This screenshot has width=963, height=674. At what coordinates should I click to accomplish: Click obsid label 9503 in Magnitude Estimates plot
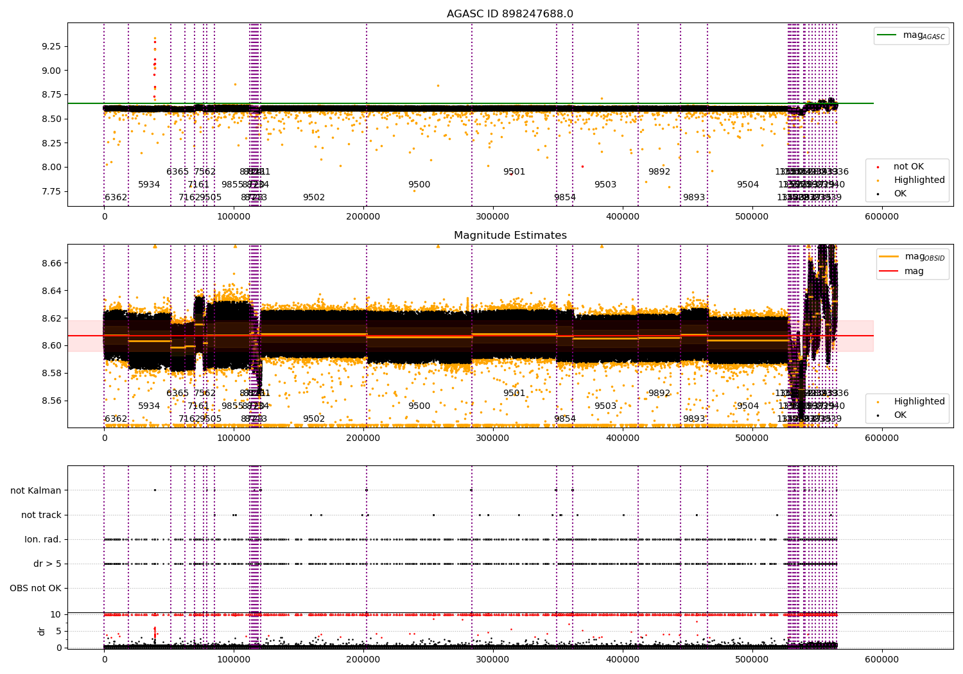(605, 406)
